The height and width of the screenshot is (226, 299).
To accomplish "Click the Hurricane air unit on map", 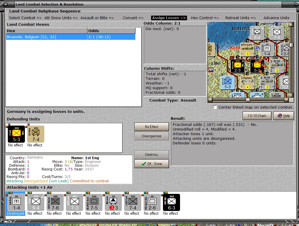I will click(x=247, y=49).
